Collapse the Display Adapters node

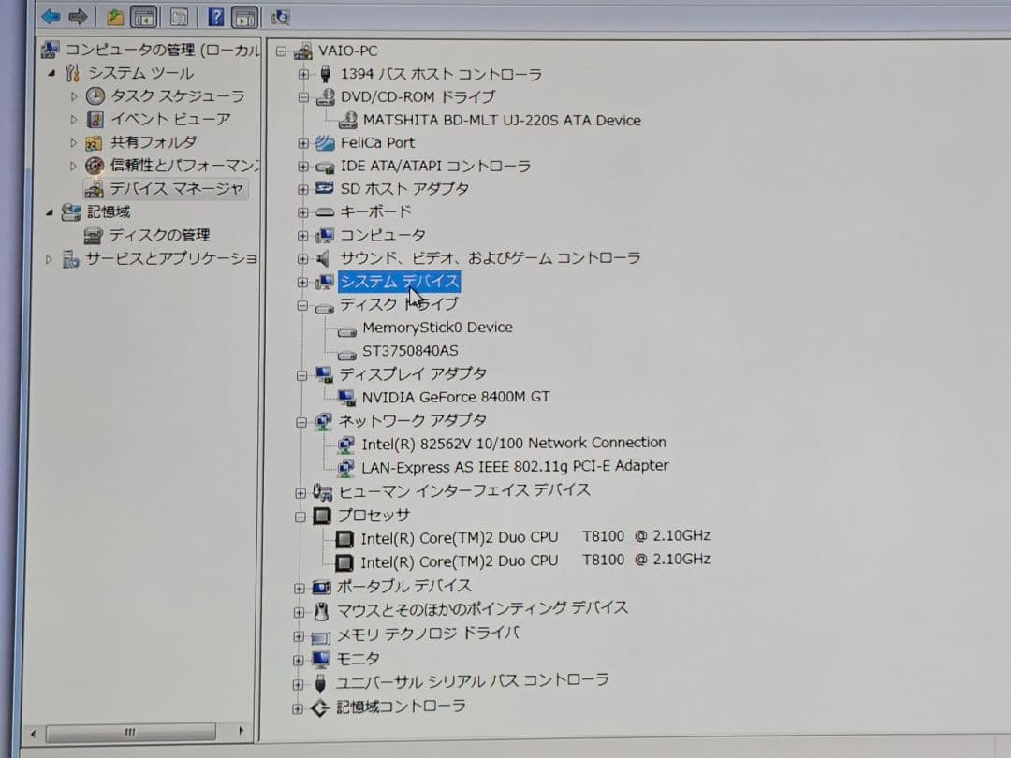pos(301,375)
